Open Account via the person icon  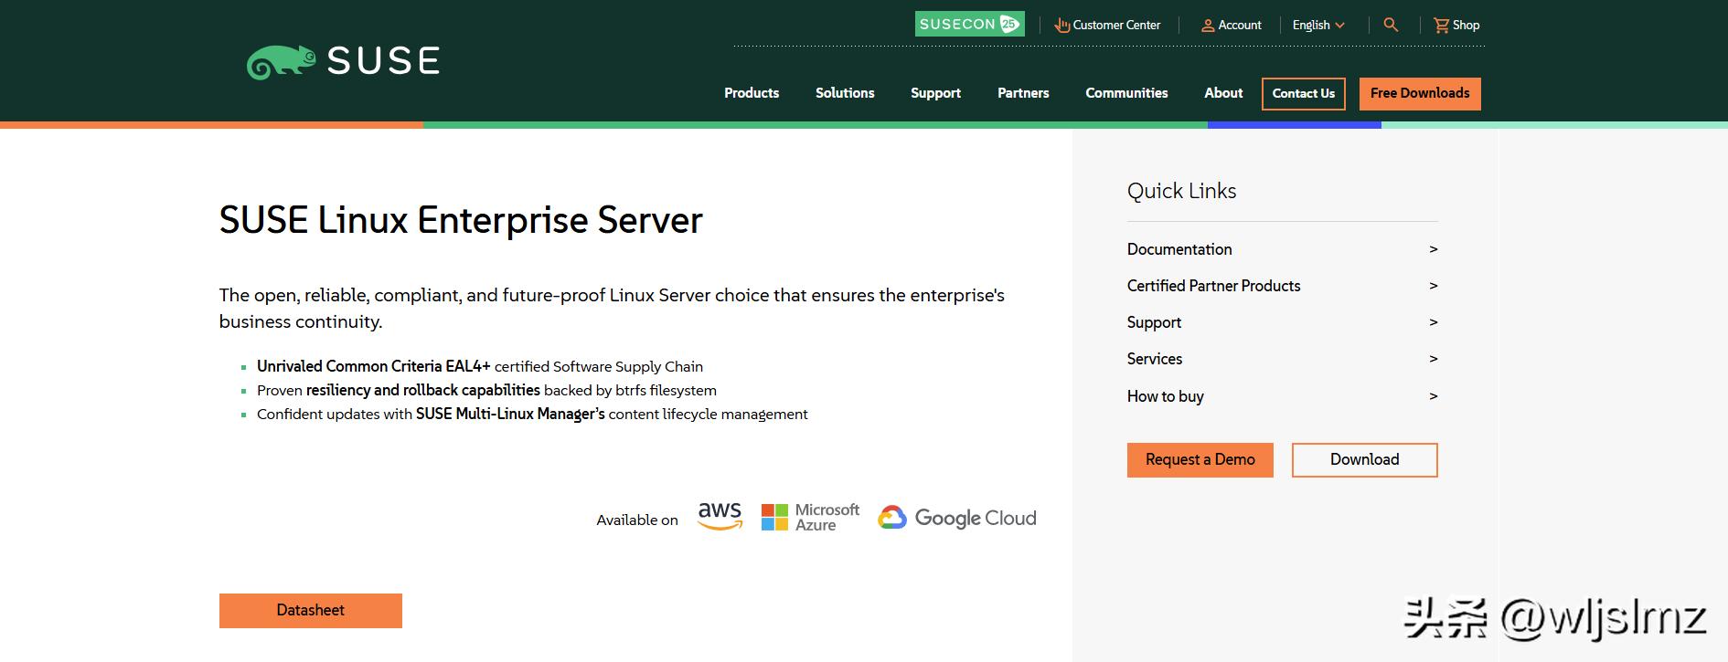pos(1208,26)
